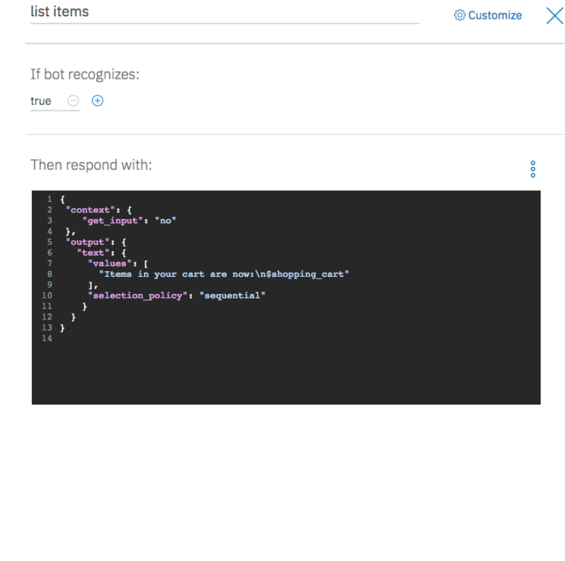The width and height of the screenshot is (565, 561).
Task: Click the 'Items in your cart are now' string
Action: pos(224,274)
